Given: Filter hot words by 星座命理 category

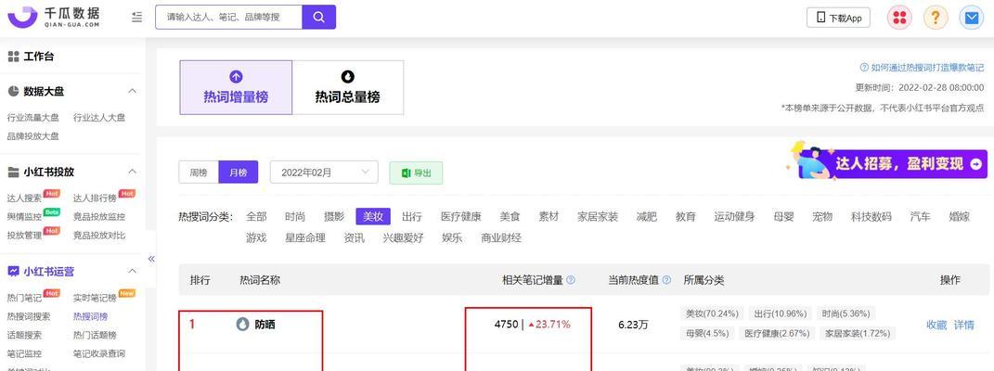Looking at the screenshot, I should click(305, 238).
